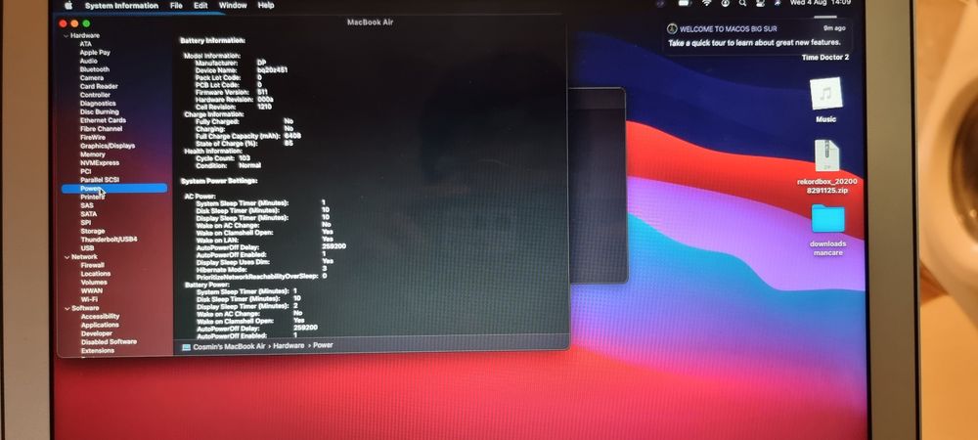Click Cosmin's MacBook Air in path bar
Screen dimensions: 978x440
[x=229, y=346]
